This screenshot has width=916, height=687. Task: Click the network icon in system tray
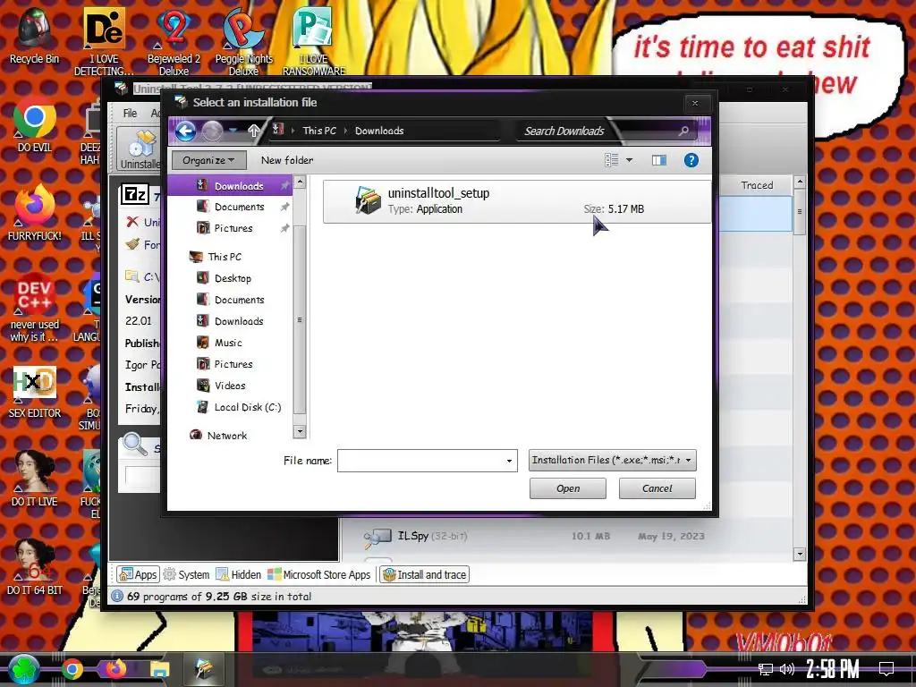pos(766,669)
